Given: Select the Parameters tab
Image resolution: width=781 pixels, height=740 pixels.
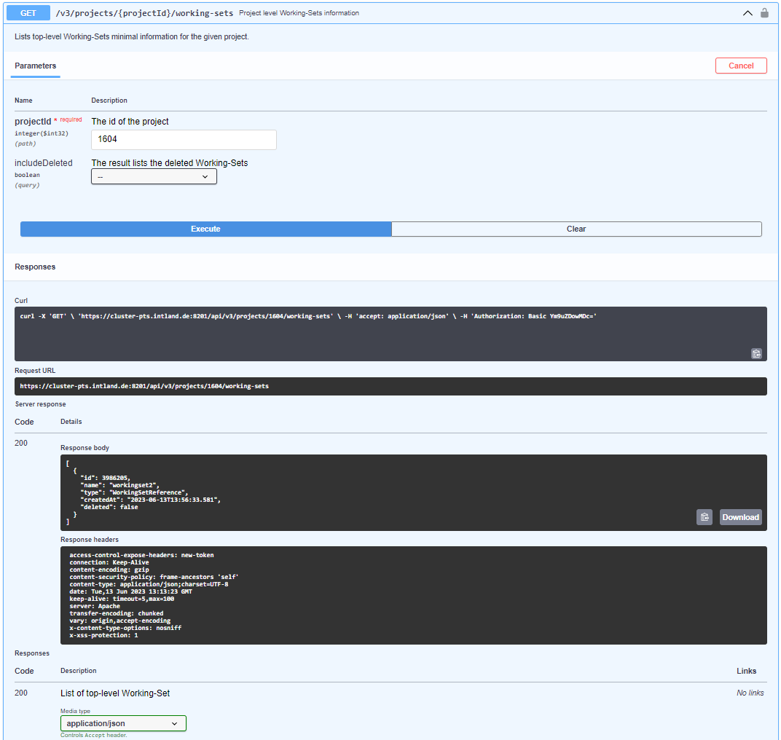Looking at the screenshot, I should (x=36, y=66).
